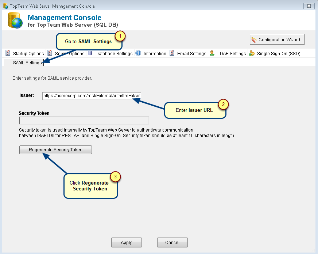Screen dimensions: 318x254
Task: Switch to the LDAP Settings tab
Action: click(x=228, y=53)
